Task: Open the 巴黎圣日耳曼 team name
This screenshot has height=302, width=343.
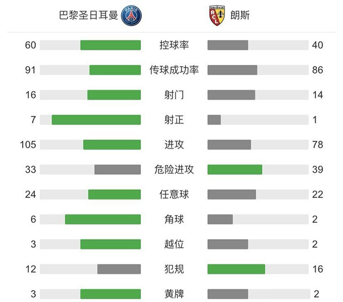Action: [88, 16]
